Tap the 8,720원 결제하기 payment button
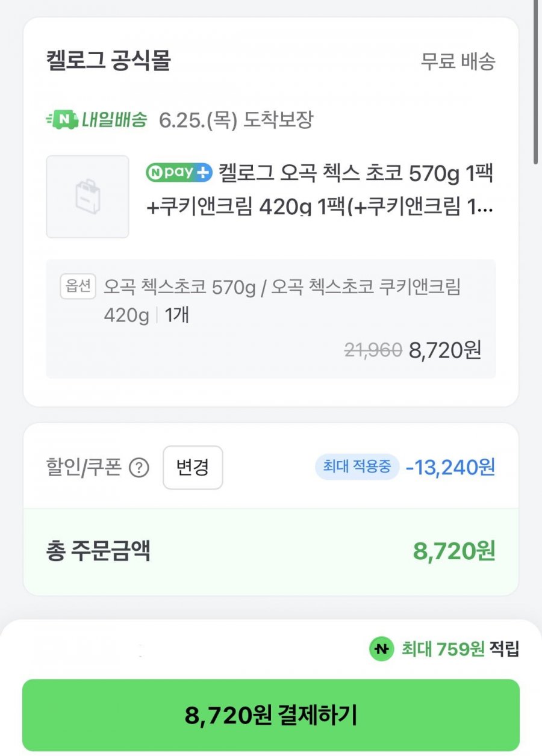Image resolution: width=542 pixels, height=756 pixels. point(271,715)
